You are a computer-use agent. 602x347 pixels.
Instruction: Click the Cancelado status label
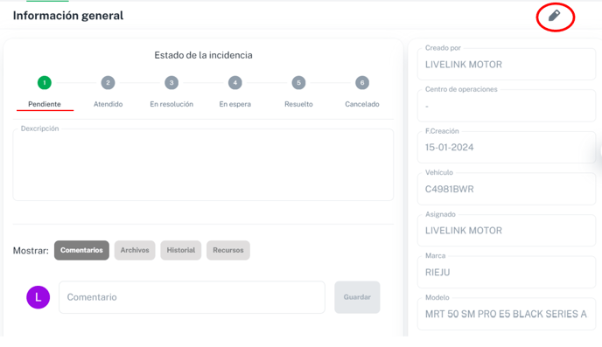coord(362,104)
